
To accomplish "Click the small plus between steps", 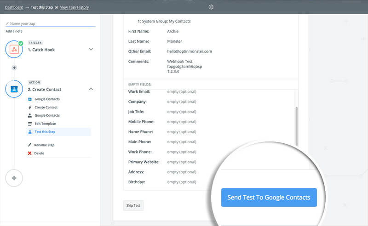I will 14,68.
